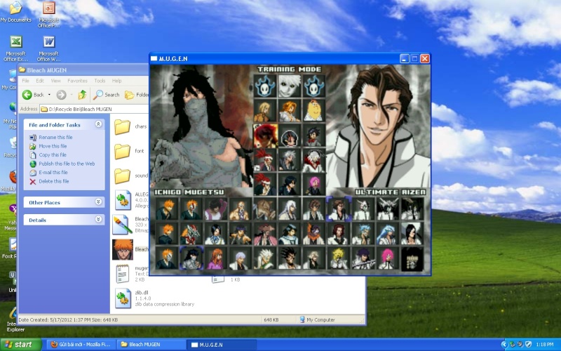Click the explorer Address bar path field
The width and height of the screenshot is (561, 351).
tap(94, 109)
